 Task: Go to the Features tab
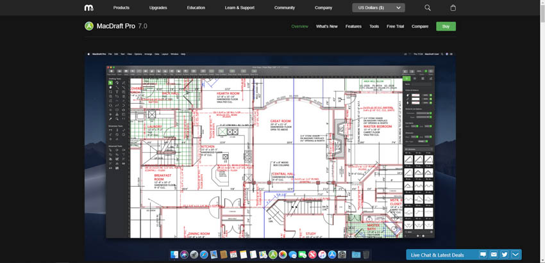[353, 26]
